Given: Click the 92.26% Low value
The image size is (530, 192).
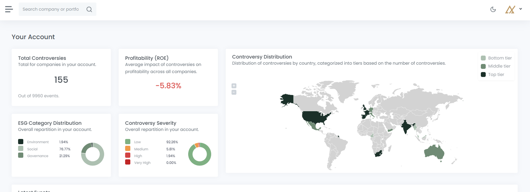Looking at the screenshot, I should [172, 142].
